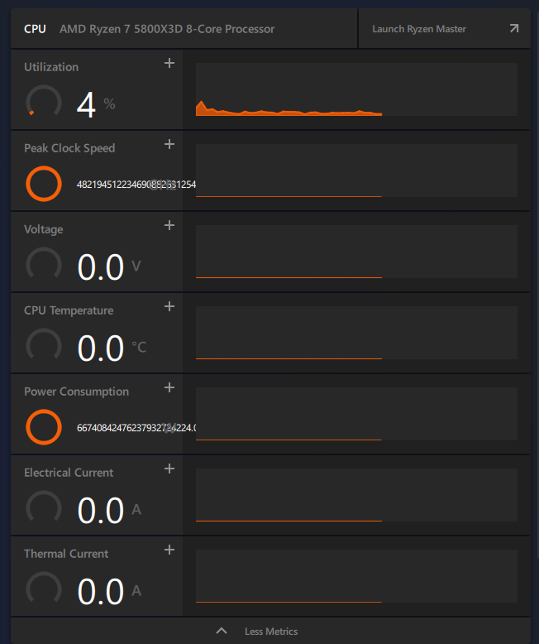
Task: Click the 0.0 °C temperature value
Action: tap(112, 348)
